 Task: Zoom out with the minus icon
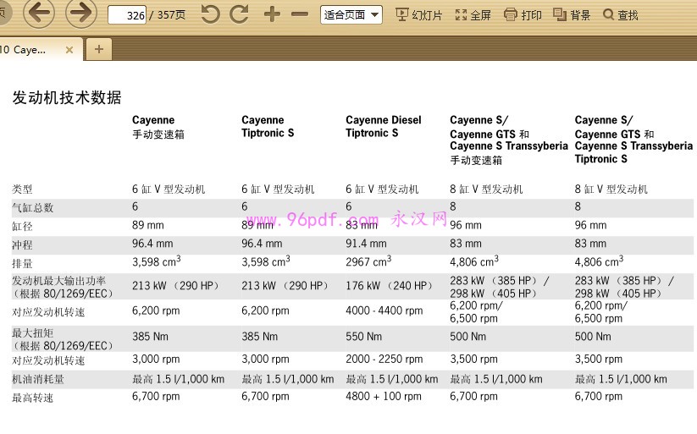click(300, 14)
